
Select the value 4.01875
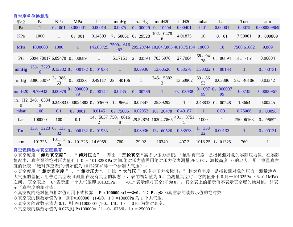pos(184,36)
